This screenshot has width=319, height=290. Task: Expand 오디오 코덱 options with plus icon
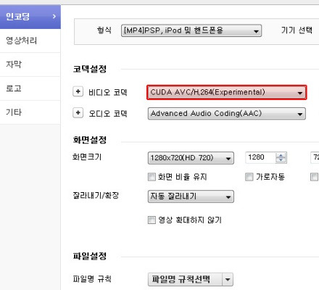click(x=78, y=113)
